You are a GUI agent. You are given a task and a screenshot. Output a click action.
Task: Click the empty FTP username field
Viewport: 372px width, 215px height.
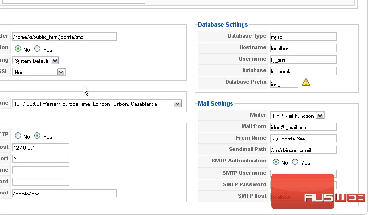pos(41,170)
